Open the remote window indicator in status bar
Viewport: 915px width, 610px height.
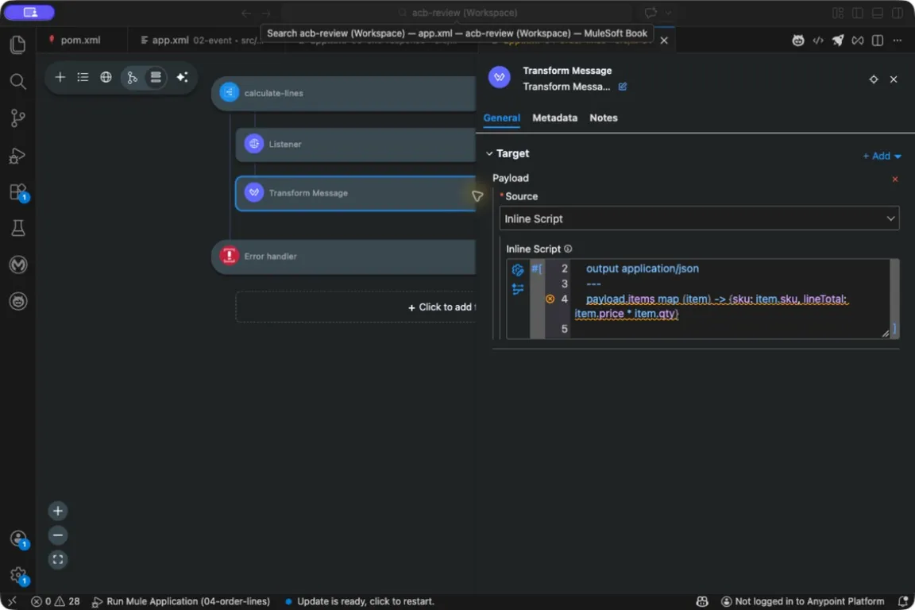[x=12, y=601]
